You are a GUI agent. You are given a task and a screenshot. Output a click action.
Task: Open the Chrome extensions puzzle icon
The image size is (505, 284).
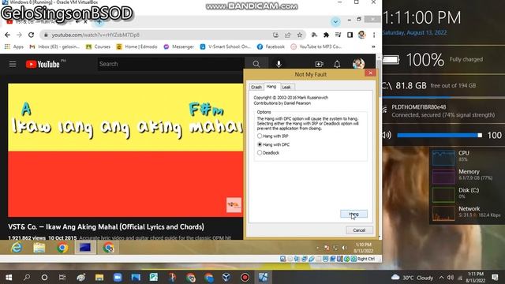point(326,35)
